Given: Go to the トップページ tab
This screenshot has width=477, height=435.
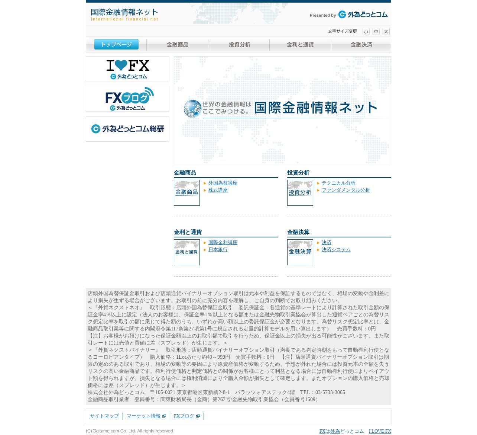Looking at the screenshot, I should 116,44.
